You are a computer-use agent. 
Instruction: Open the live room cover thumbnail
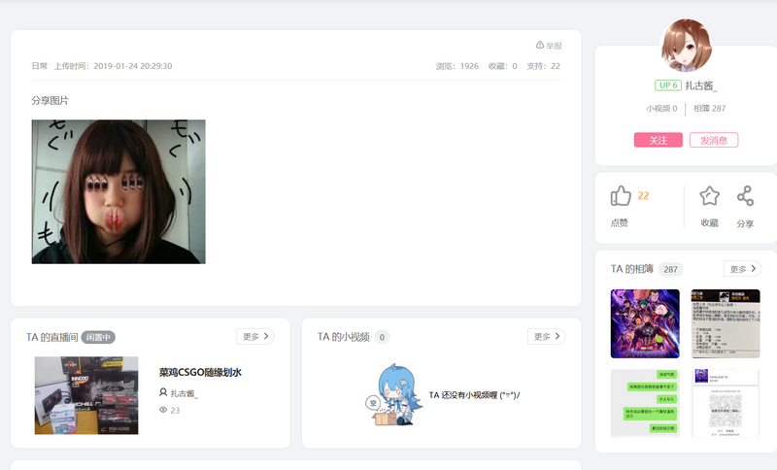(86, 395)
